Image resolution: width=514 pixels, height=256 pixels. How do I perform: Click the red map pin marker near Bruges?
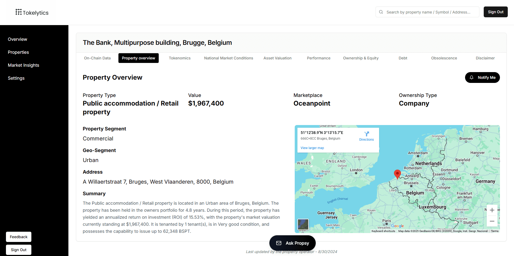(x=397, y=174)
